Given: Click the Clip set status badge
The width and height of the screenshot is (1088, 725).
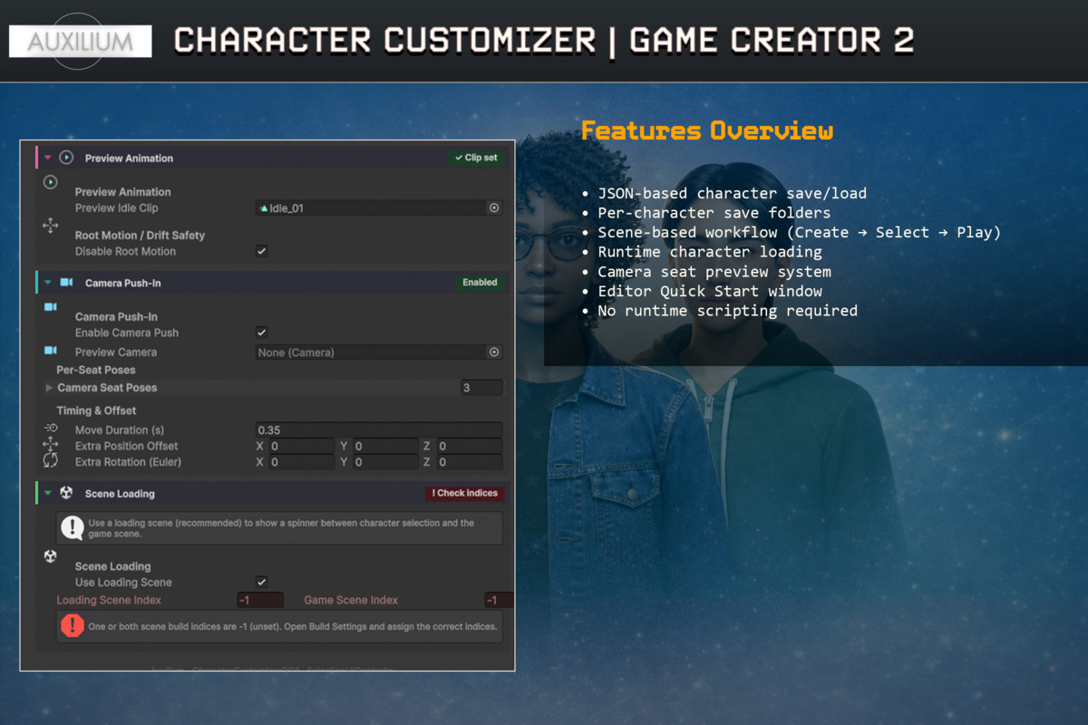Looking at the screenshot, I should pos(476,157).
